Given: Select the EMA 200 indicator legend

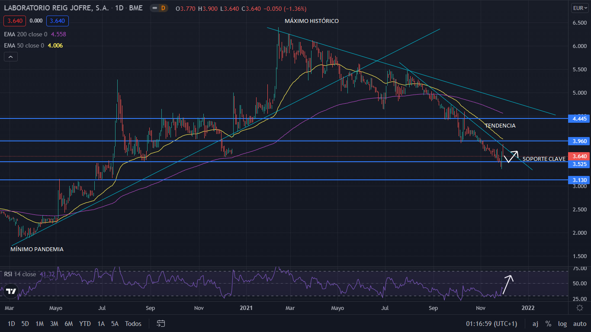Looking at the screenshot, I should click(26, 34).
